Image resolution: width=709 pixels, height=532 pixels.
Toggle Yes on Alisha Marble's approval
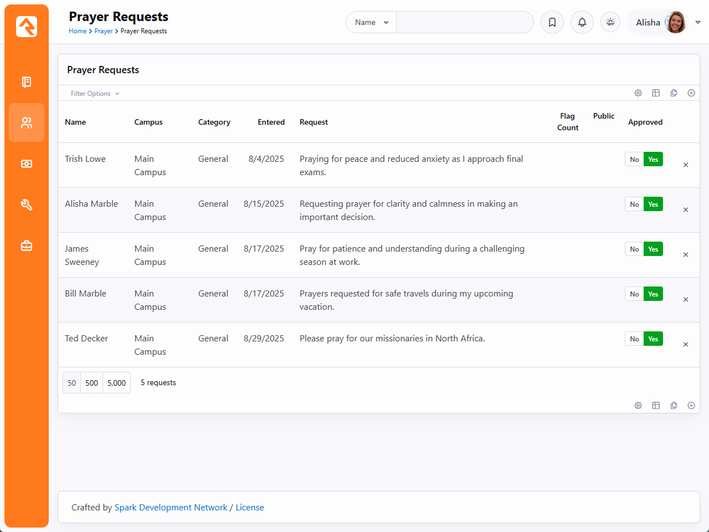click(653, 204)
